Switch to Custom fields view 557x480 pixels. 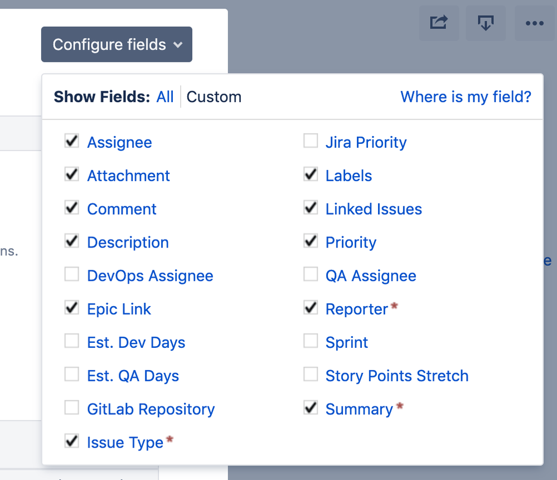(x=214, y=96)
